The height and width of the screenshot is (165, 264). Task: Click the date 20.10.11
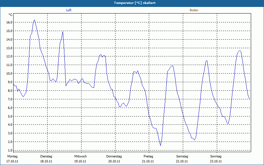pyautogui.click(x=114, y=161)
